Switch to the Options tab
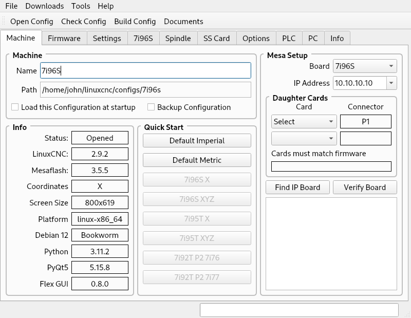 point(256,39)
